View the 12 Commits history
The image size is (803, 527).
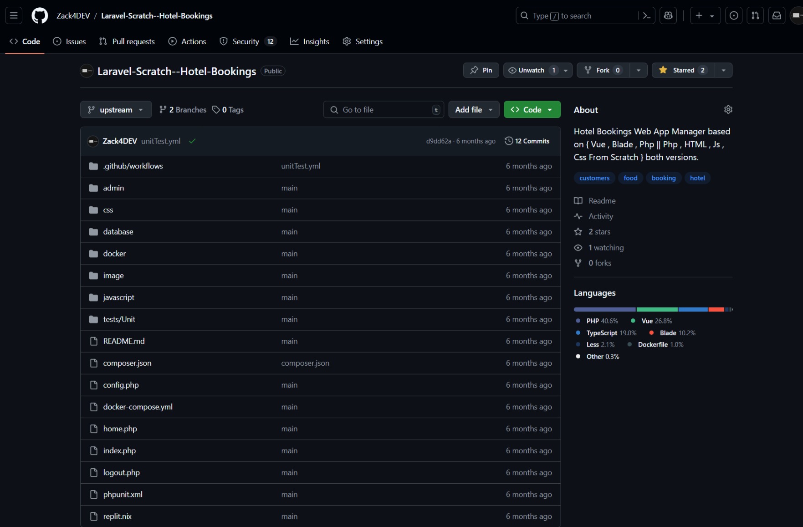tap(527, 141)
